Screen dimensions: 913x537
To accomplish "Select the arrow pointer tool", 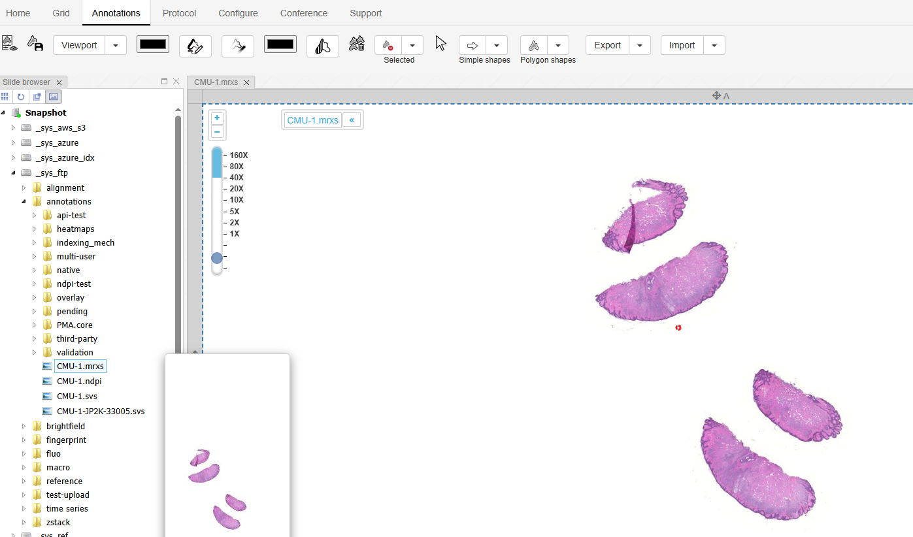I will [x=441, y=44].
